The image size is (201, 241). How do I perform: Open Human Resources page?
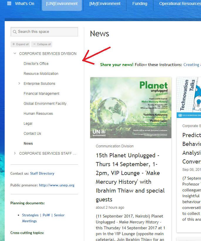click(38, 114)
